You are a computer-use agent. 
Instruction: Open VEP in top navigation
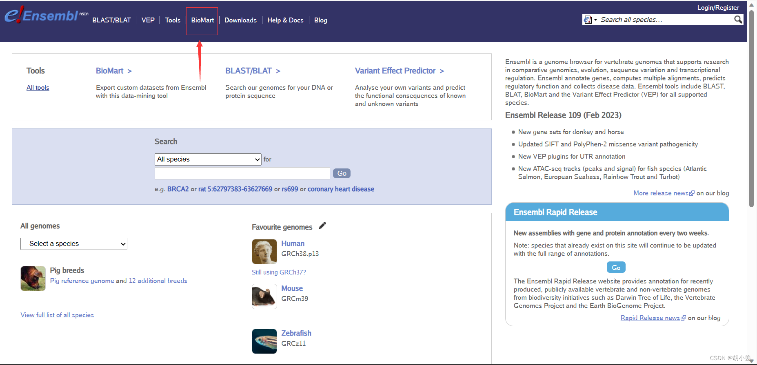coord(148,20)
